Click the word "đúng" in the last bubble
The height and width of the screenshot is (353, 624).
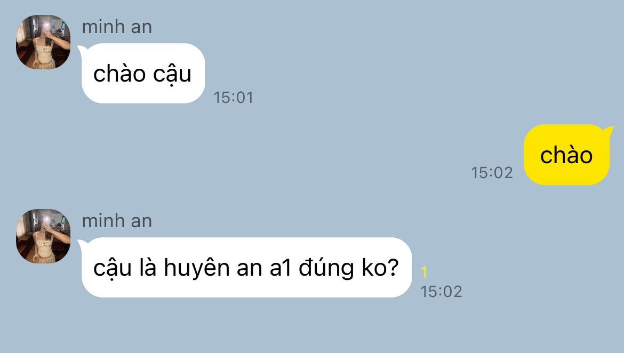click(x=326, y=268)
